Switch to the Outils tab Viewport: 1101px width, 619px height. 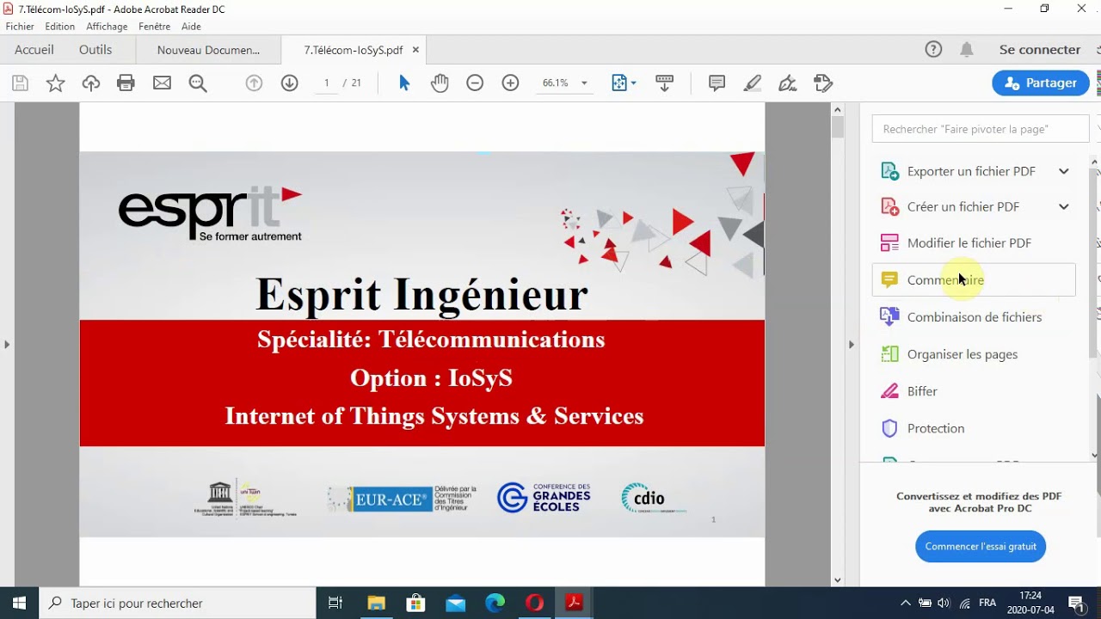pos(95,50)
